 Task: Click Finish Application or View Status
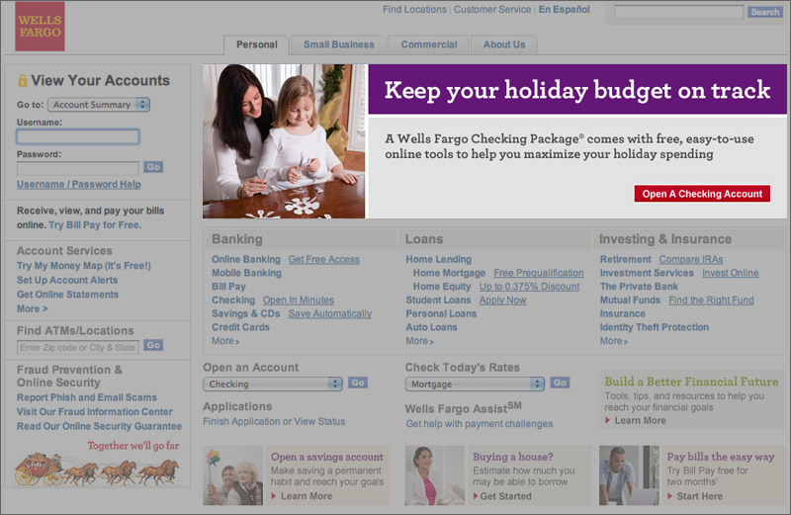(x=274, y=421)
